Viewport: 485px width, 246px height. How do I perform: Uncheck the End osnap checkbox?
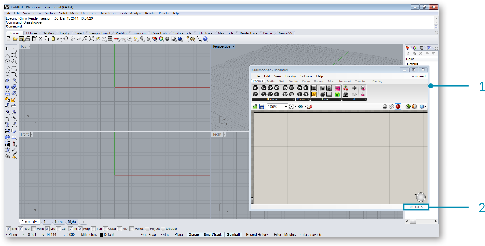[8, 229]
